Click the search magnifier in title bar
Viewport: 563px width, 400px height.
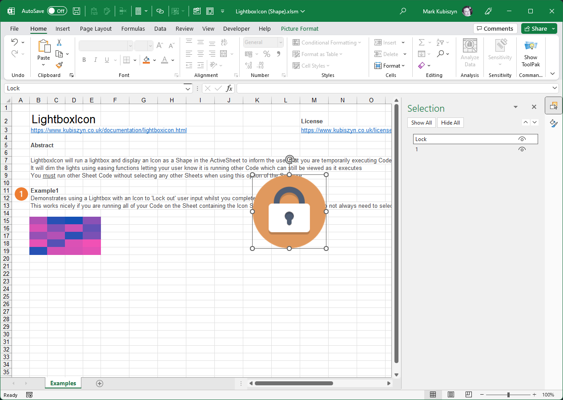click(403, 11)
